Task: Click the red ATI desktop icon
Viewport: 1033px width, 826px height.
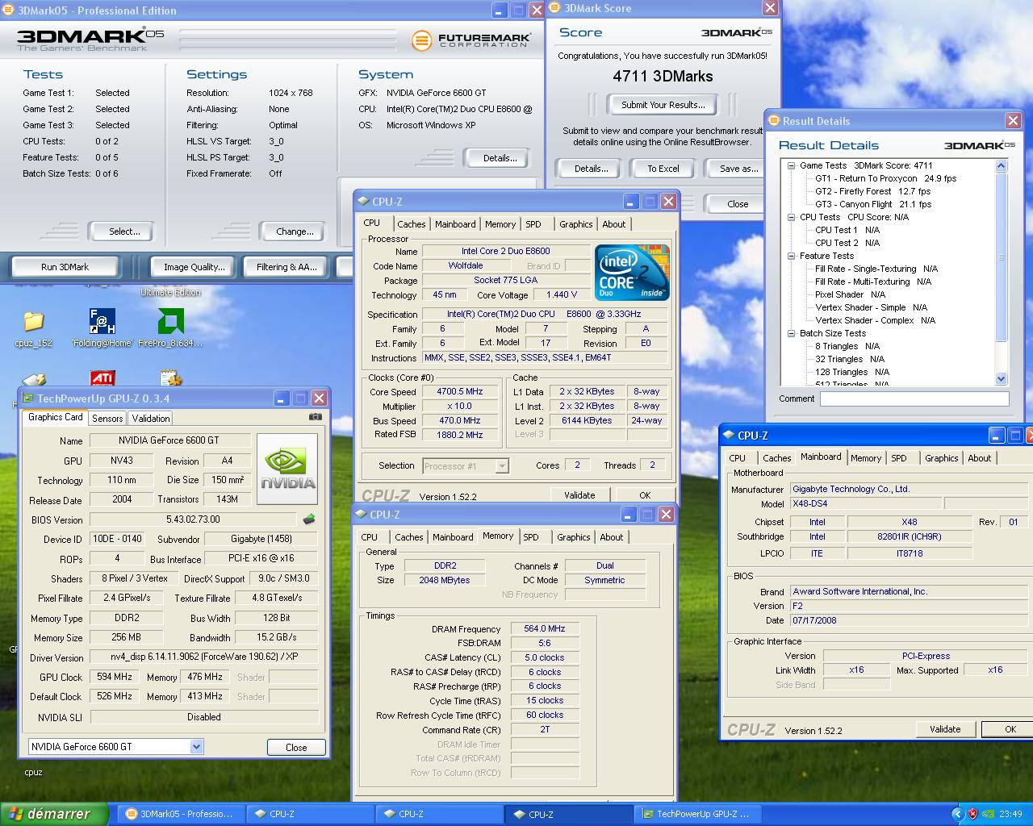Action: coord(102,378)
